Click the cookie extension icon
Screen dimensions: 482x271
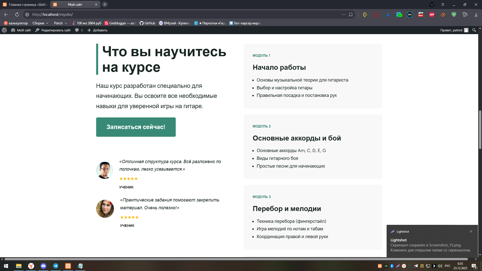point(443,15)
